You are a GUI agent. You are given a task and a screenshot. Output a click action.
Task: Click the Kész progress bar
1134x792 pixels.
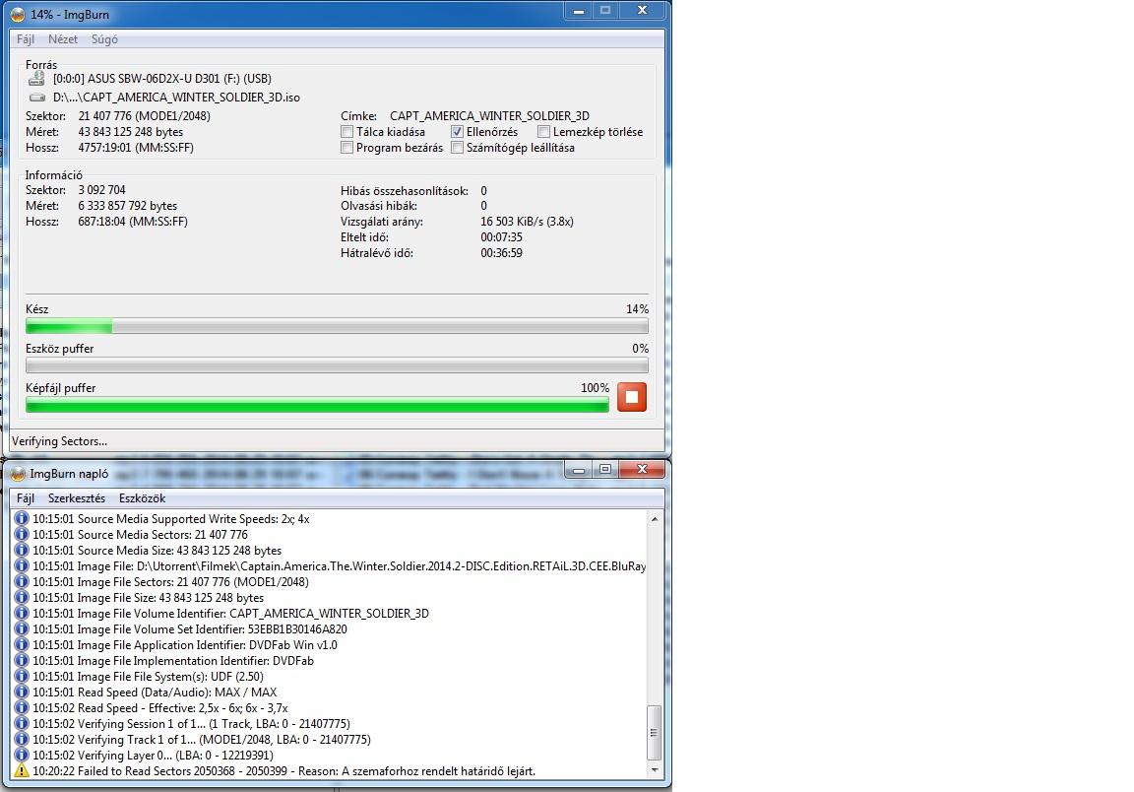(x=337, y=326)
